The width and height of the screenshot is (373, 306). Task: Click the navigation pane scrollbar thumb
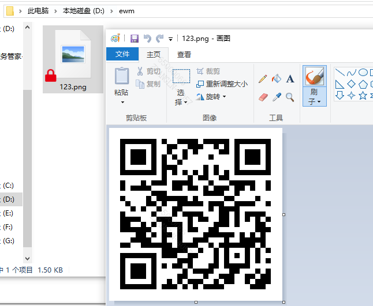pos(27,168)
